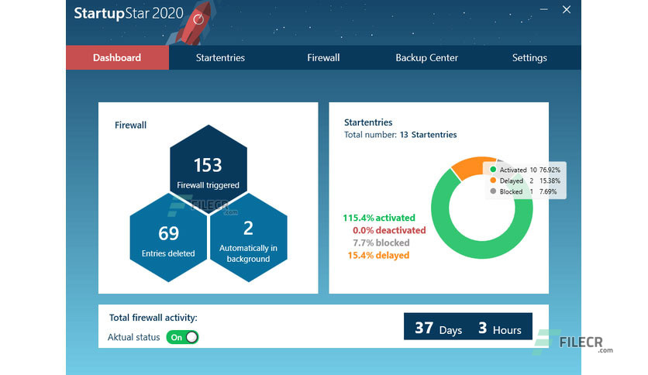
Task: Click the 69 Entries deleted hexagon
Action: [x=168, y=238]
